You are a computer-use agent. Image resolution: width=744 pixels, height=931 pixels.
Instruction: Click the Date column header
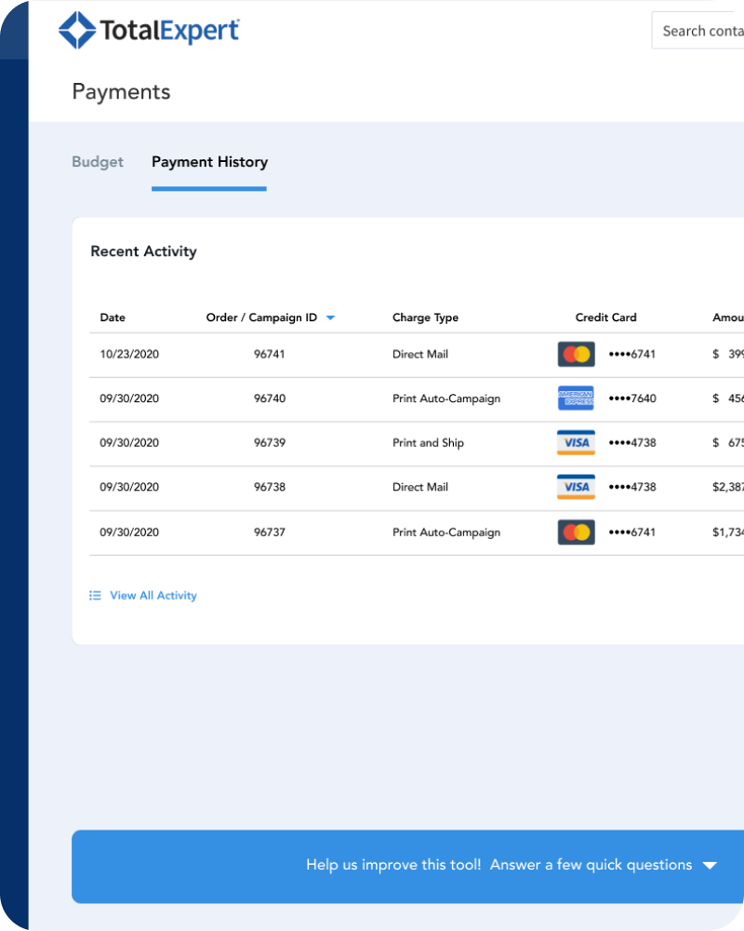point(113,317)
